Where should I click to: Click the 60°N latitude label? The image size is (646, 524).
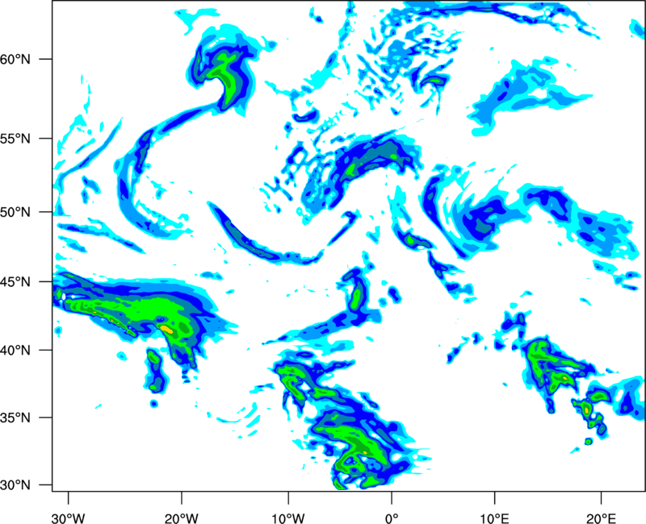pyautogui.click(x=15, y=59)
